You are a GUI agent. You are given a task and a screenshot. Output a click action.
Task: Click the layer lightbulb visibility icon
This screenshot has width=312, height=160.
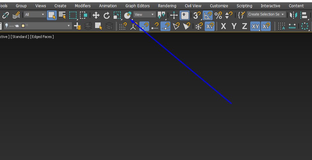tap(6, 26)
